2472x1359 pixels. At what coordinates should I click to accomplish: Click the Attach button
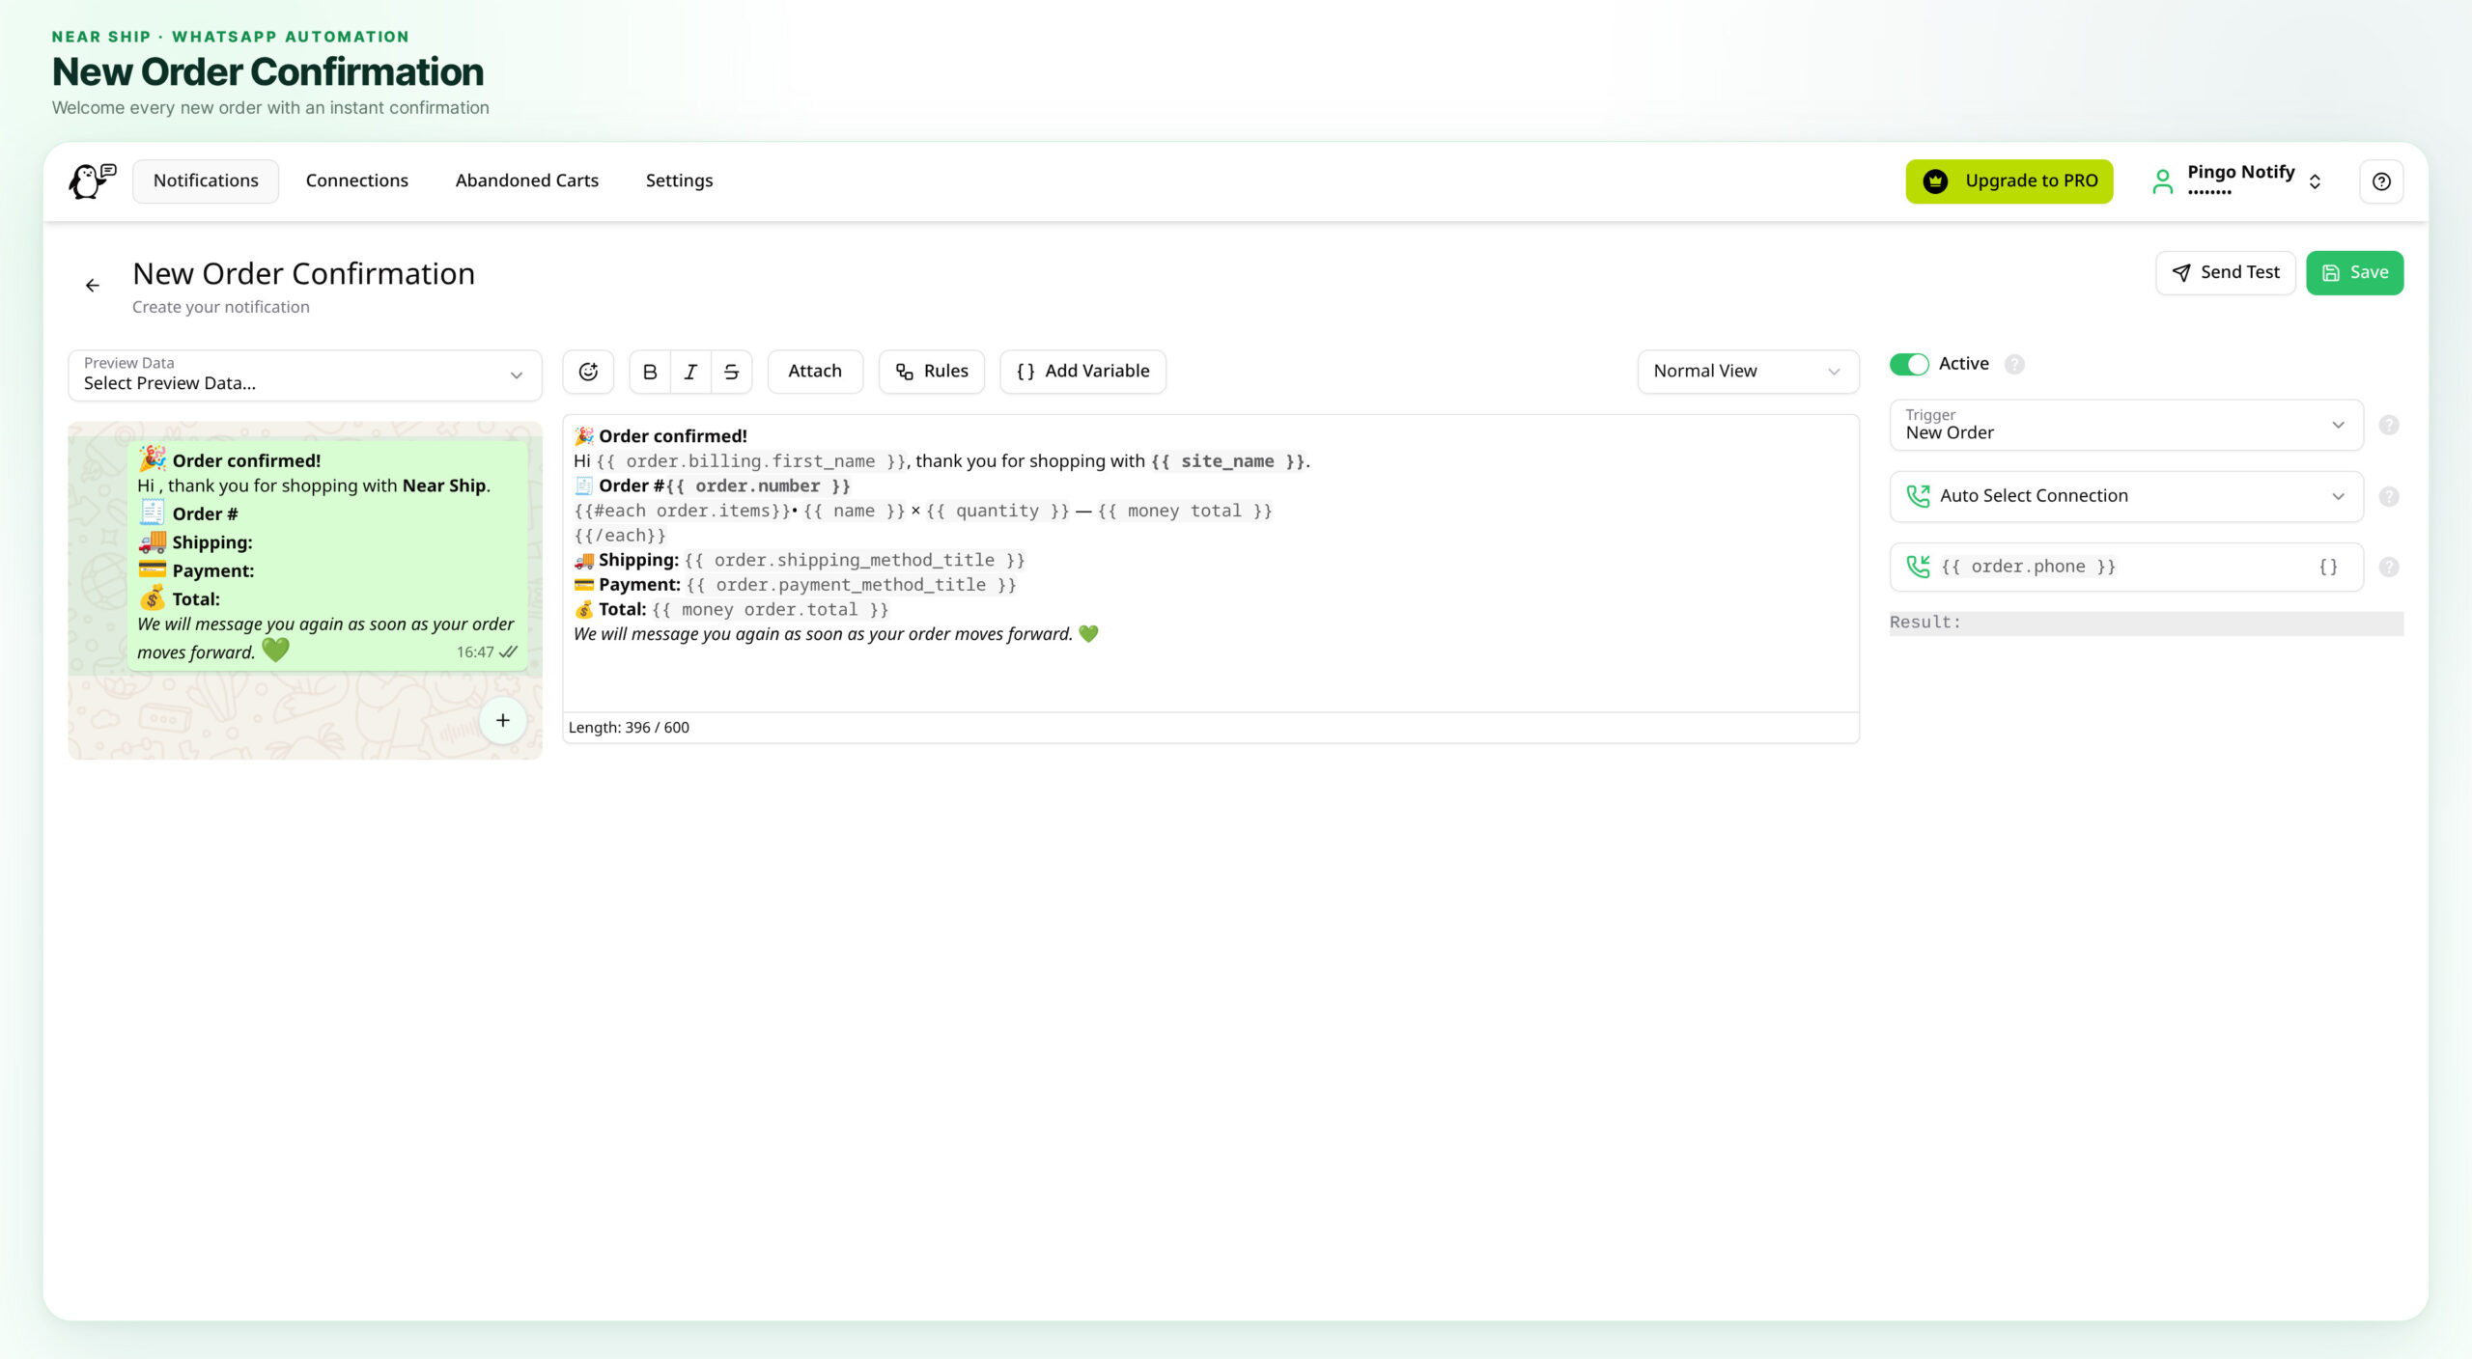[x=815, y=372]
